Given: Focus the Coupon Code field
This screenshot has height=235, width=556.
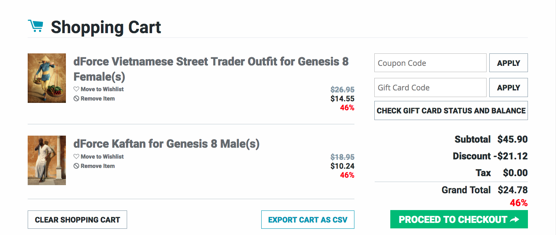Looking at the screenshot, I should point(430,63).
